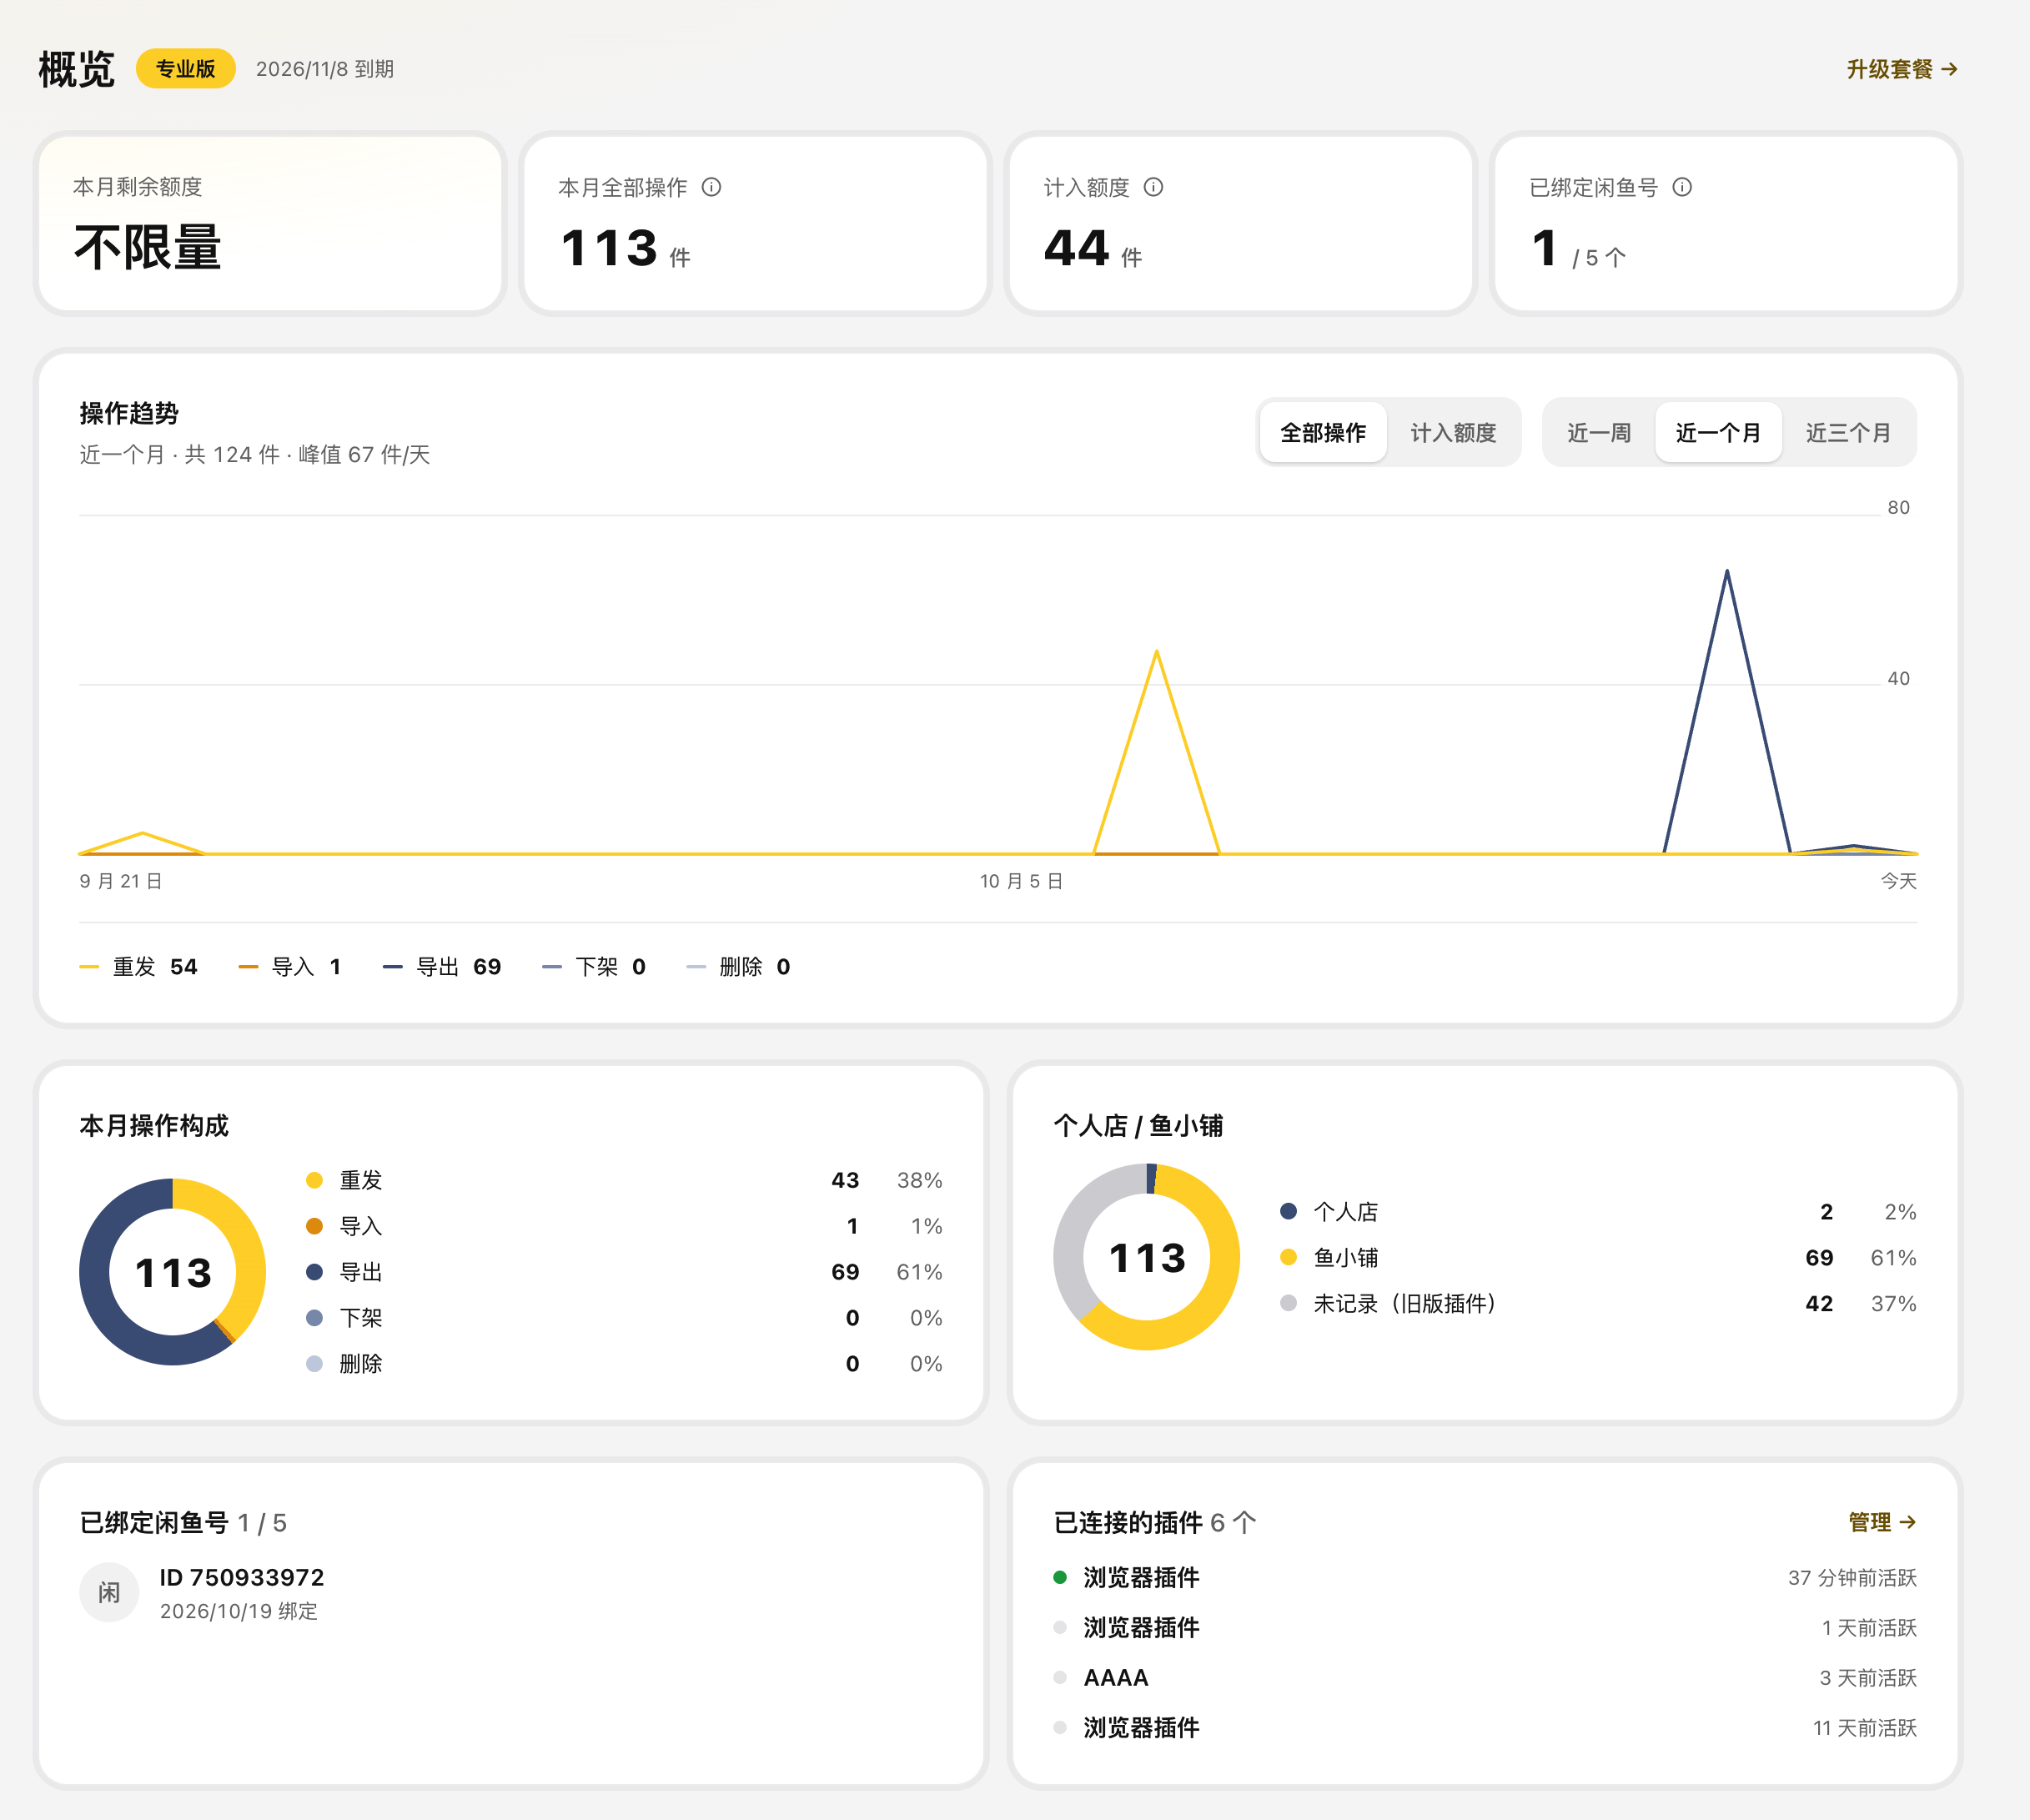
Task: Switch chart to 计入额度 mode
Action: [x=1453, y=432]
